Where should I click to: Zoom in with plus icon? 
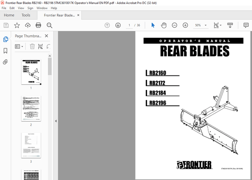[x=185, y=25]
